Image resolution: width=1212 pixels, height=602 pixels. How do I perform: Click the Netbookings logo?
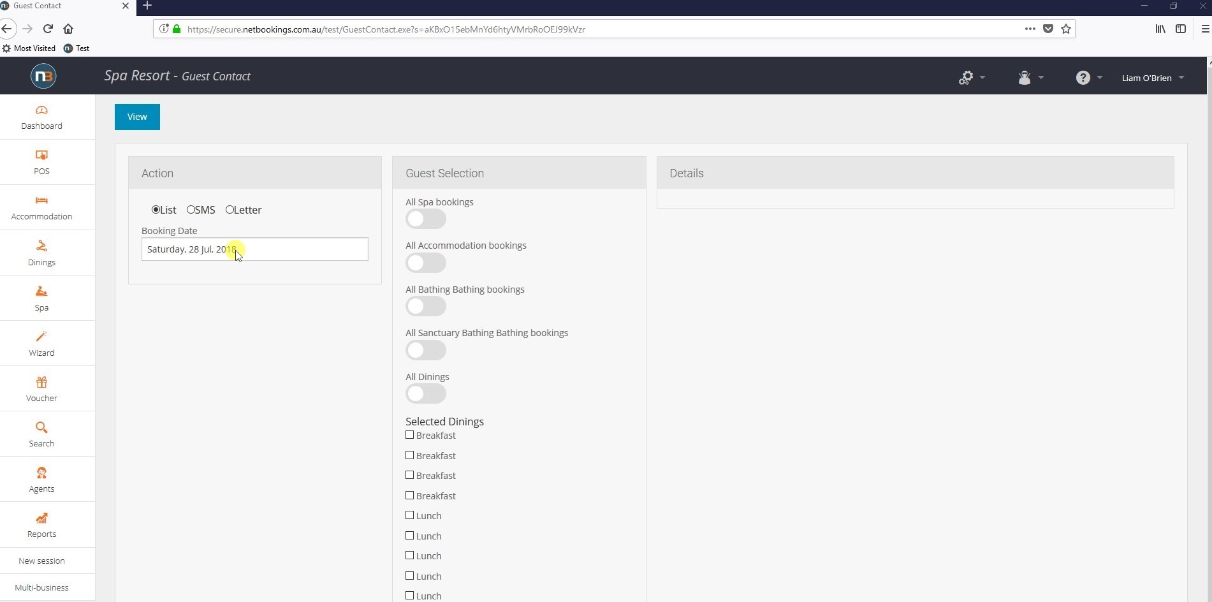[x=43, y=77]
